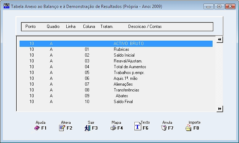
Task: Click the Ponto column header
Action: [x=30, y=26]
